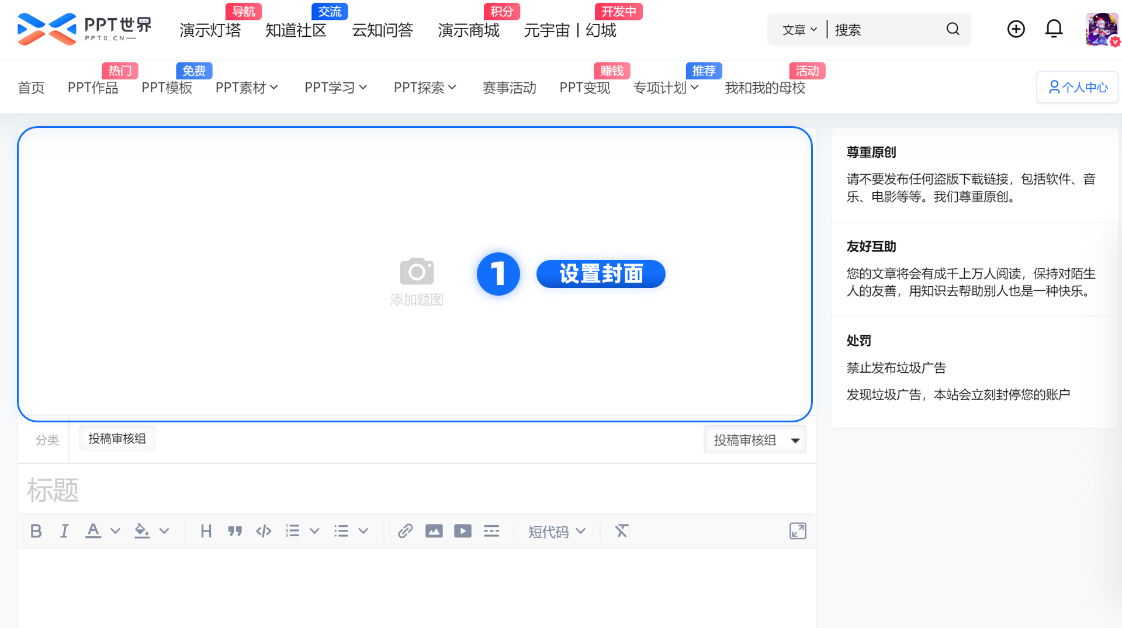Image resolution: width=1122 pixels, height=628 pixels.
Task: Go to 首页 home page
Action: [x=31, y=88]
